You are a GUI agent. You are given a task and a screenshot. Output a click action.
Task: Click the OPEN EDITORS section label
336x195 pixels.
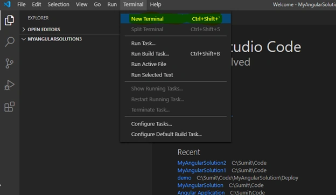(x=44, y=29)
